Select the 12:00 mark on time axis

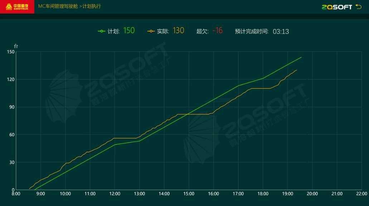(115, 194)
